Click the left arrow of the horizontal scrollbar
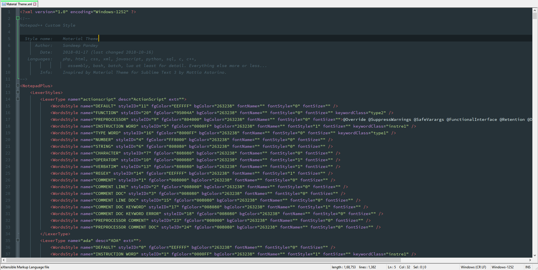 [3, 260]
